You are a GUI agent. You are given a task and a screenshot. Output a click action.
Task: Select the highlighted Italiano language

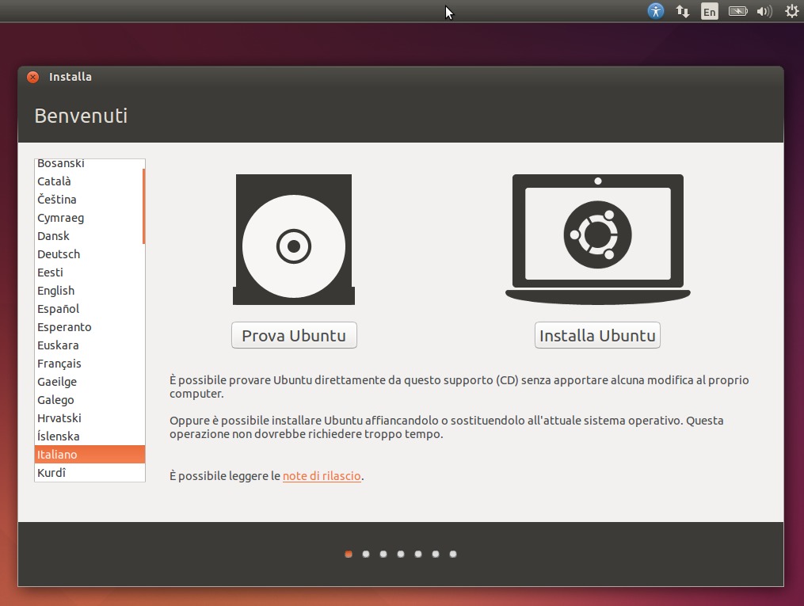pos(90,454)
